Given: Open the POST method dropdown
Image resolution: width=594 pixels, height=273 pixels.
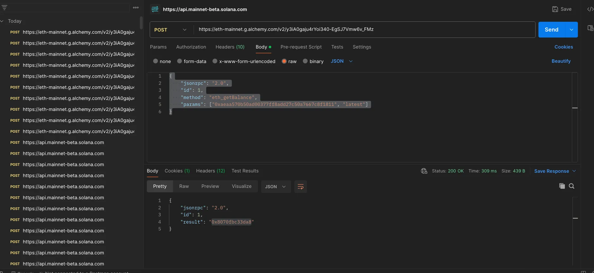Looking at the screenshot, I should [x=171, y=30].
